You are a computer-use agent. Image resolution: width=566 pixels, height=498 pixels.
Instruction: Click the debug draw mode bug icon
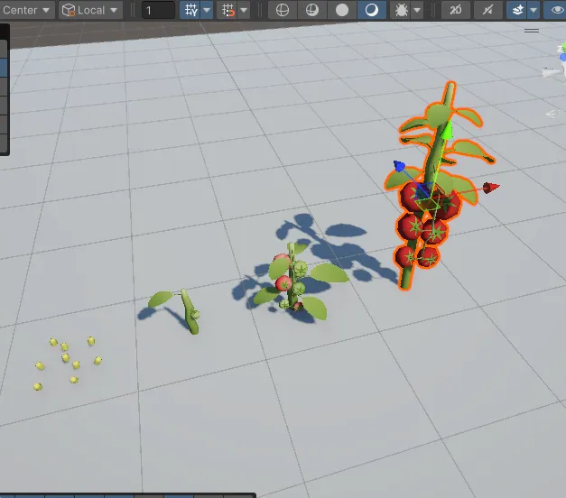pyautogui.click(x=402, y=10)
